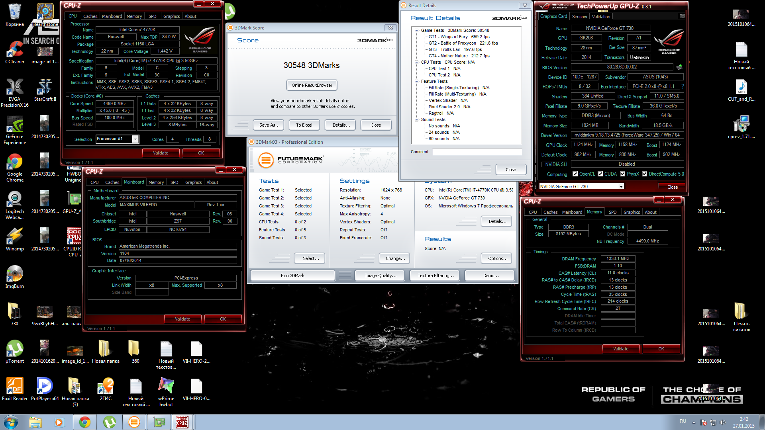Image resolution: width=765 pixels, height=430 pixels.
Task: Open Caches tab in the CPU-Z processor window
Action: click(90, 16)
